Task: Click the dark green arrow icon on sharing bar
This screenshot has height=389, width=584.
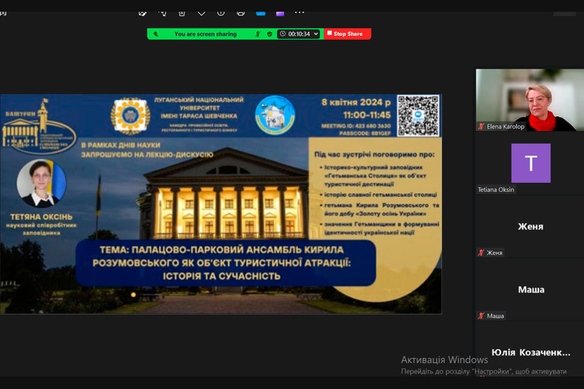Action: (x=156, y=34)
